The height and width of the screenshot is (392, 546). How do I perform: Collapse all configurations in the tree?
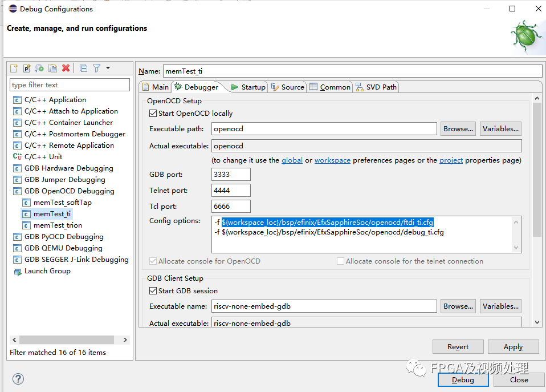click(83, 68)
